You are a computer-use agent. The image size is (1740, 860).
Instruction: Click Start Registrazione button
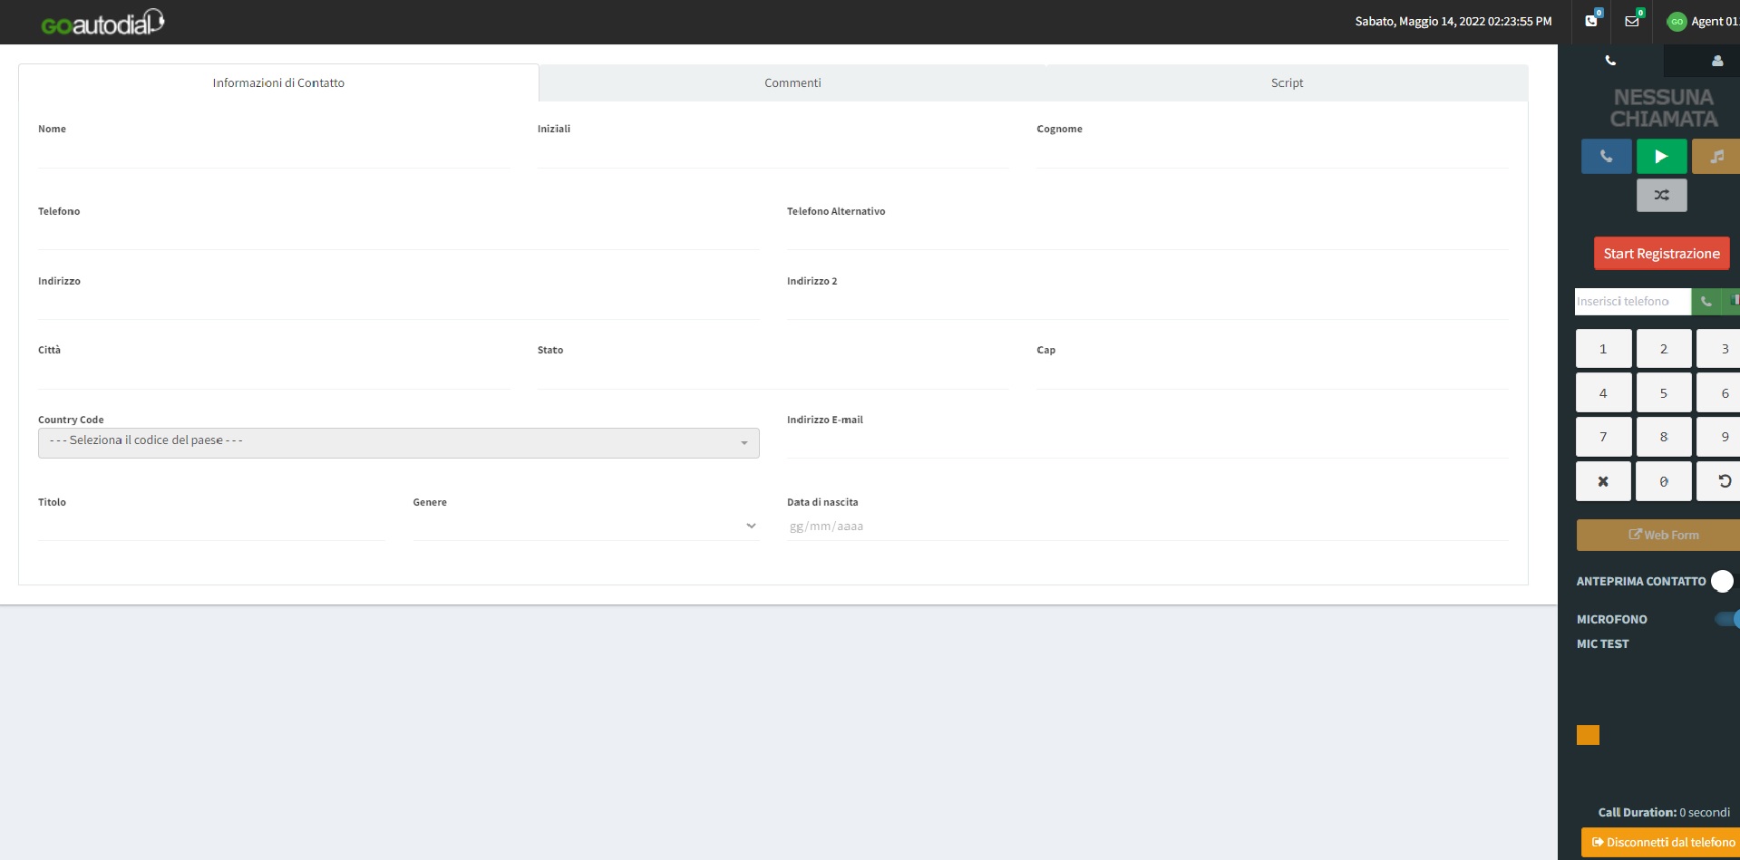pyautogui.click(x=1661, y=254)
